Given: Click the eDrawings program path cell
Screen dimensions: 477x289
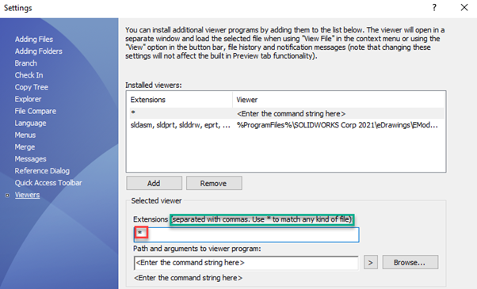Looking at the screenshot, I should (337, 125).
